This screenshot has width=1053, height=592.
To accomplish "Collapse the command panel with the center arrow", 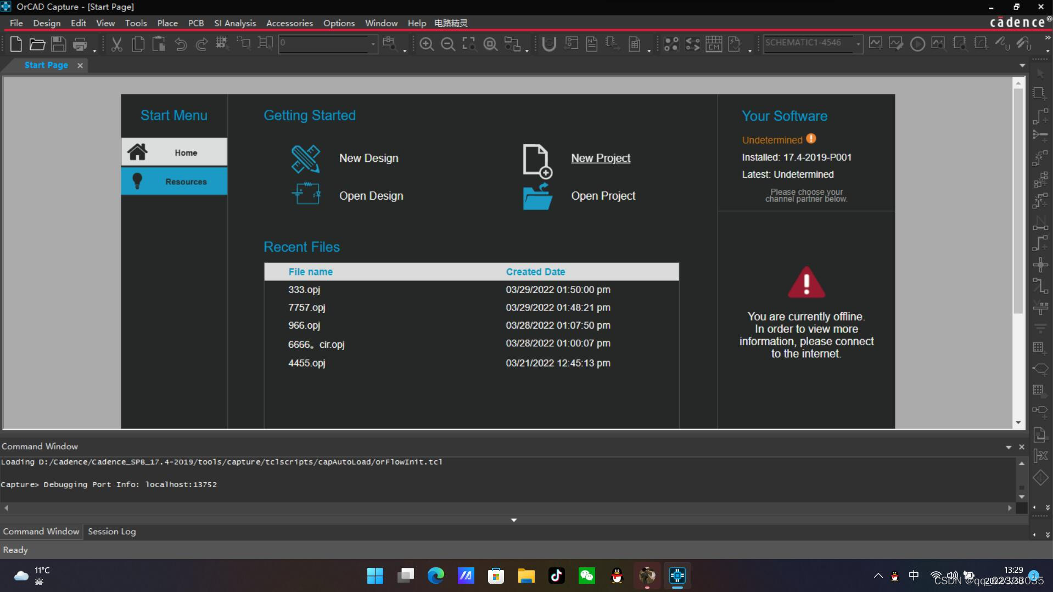I will pyautogui.click(x=514, y=520).
